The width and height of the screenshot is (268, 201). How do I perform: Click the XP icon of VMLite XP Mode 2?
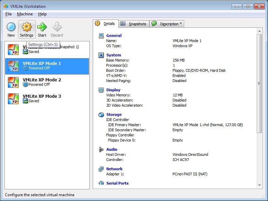tap(13, 82)
